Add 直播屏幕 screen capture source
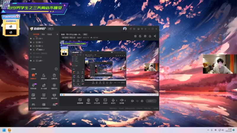Screen dimensions: 237x133 (80, 101)
